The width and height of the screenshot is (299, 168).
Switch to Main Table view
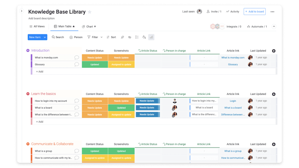click(x=64, y=27)
